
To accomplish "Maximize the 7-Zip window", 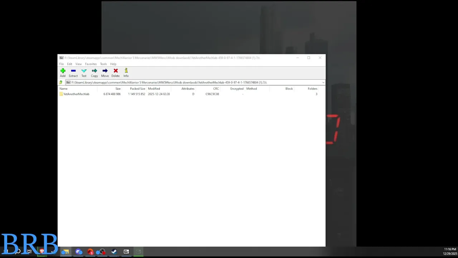I will point(308,58).
